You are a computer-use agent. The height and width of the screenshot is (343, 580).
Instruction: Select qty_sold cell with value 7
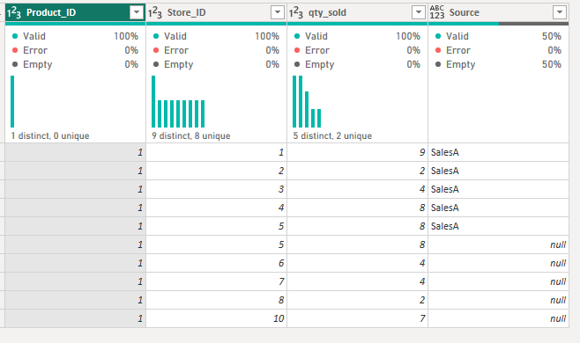(357, 318)
